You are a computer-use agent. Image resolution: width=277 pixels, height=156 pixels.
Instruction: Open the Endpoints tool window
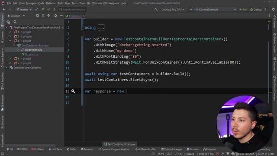(x=209, y=149)
